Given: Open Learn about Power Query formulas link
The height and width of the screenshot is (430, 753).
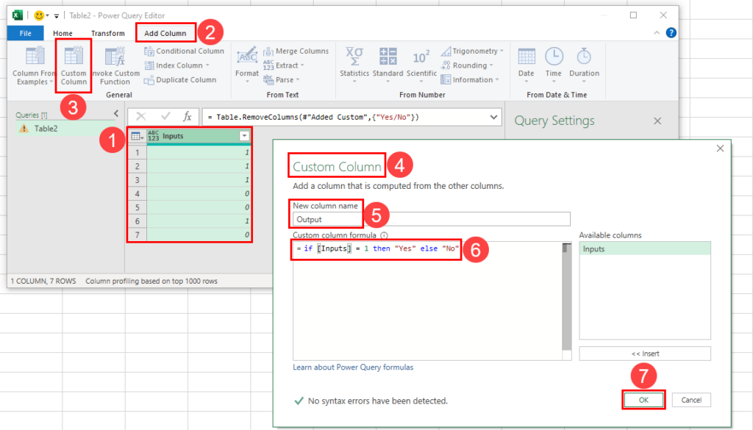Looking at the screenshot, I should [x=353, y=367].
